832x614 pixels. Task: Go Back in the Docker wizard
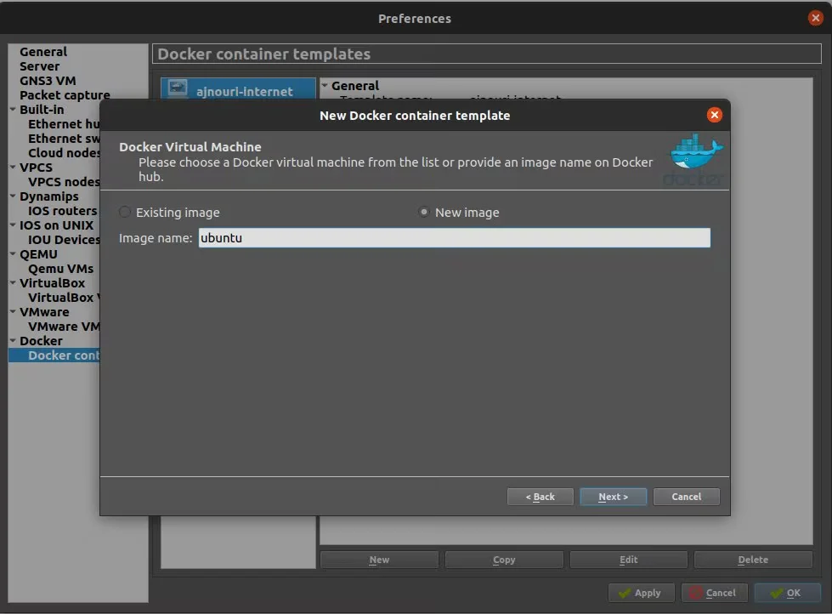540,497
